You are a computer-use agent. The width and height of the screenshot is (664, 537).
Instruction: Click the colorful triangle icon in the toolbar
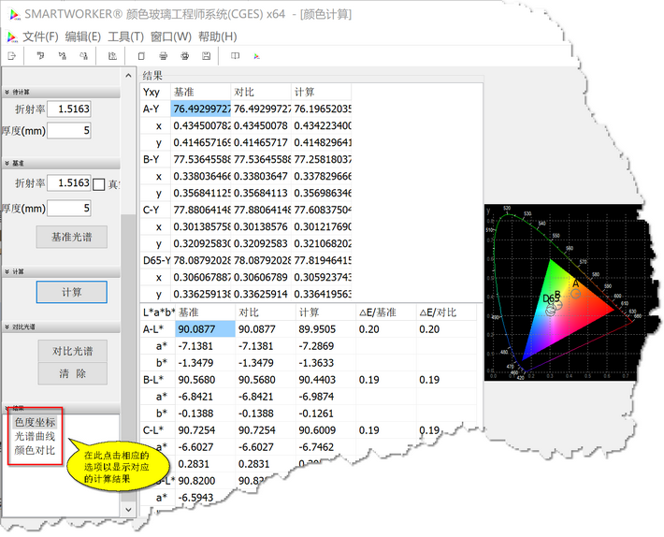tap(256, 56)
